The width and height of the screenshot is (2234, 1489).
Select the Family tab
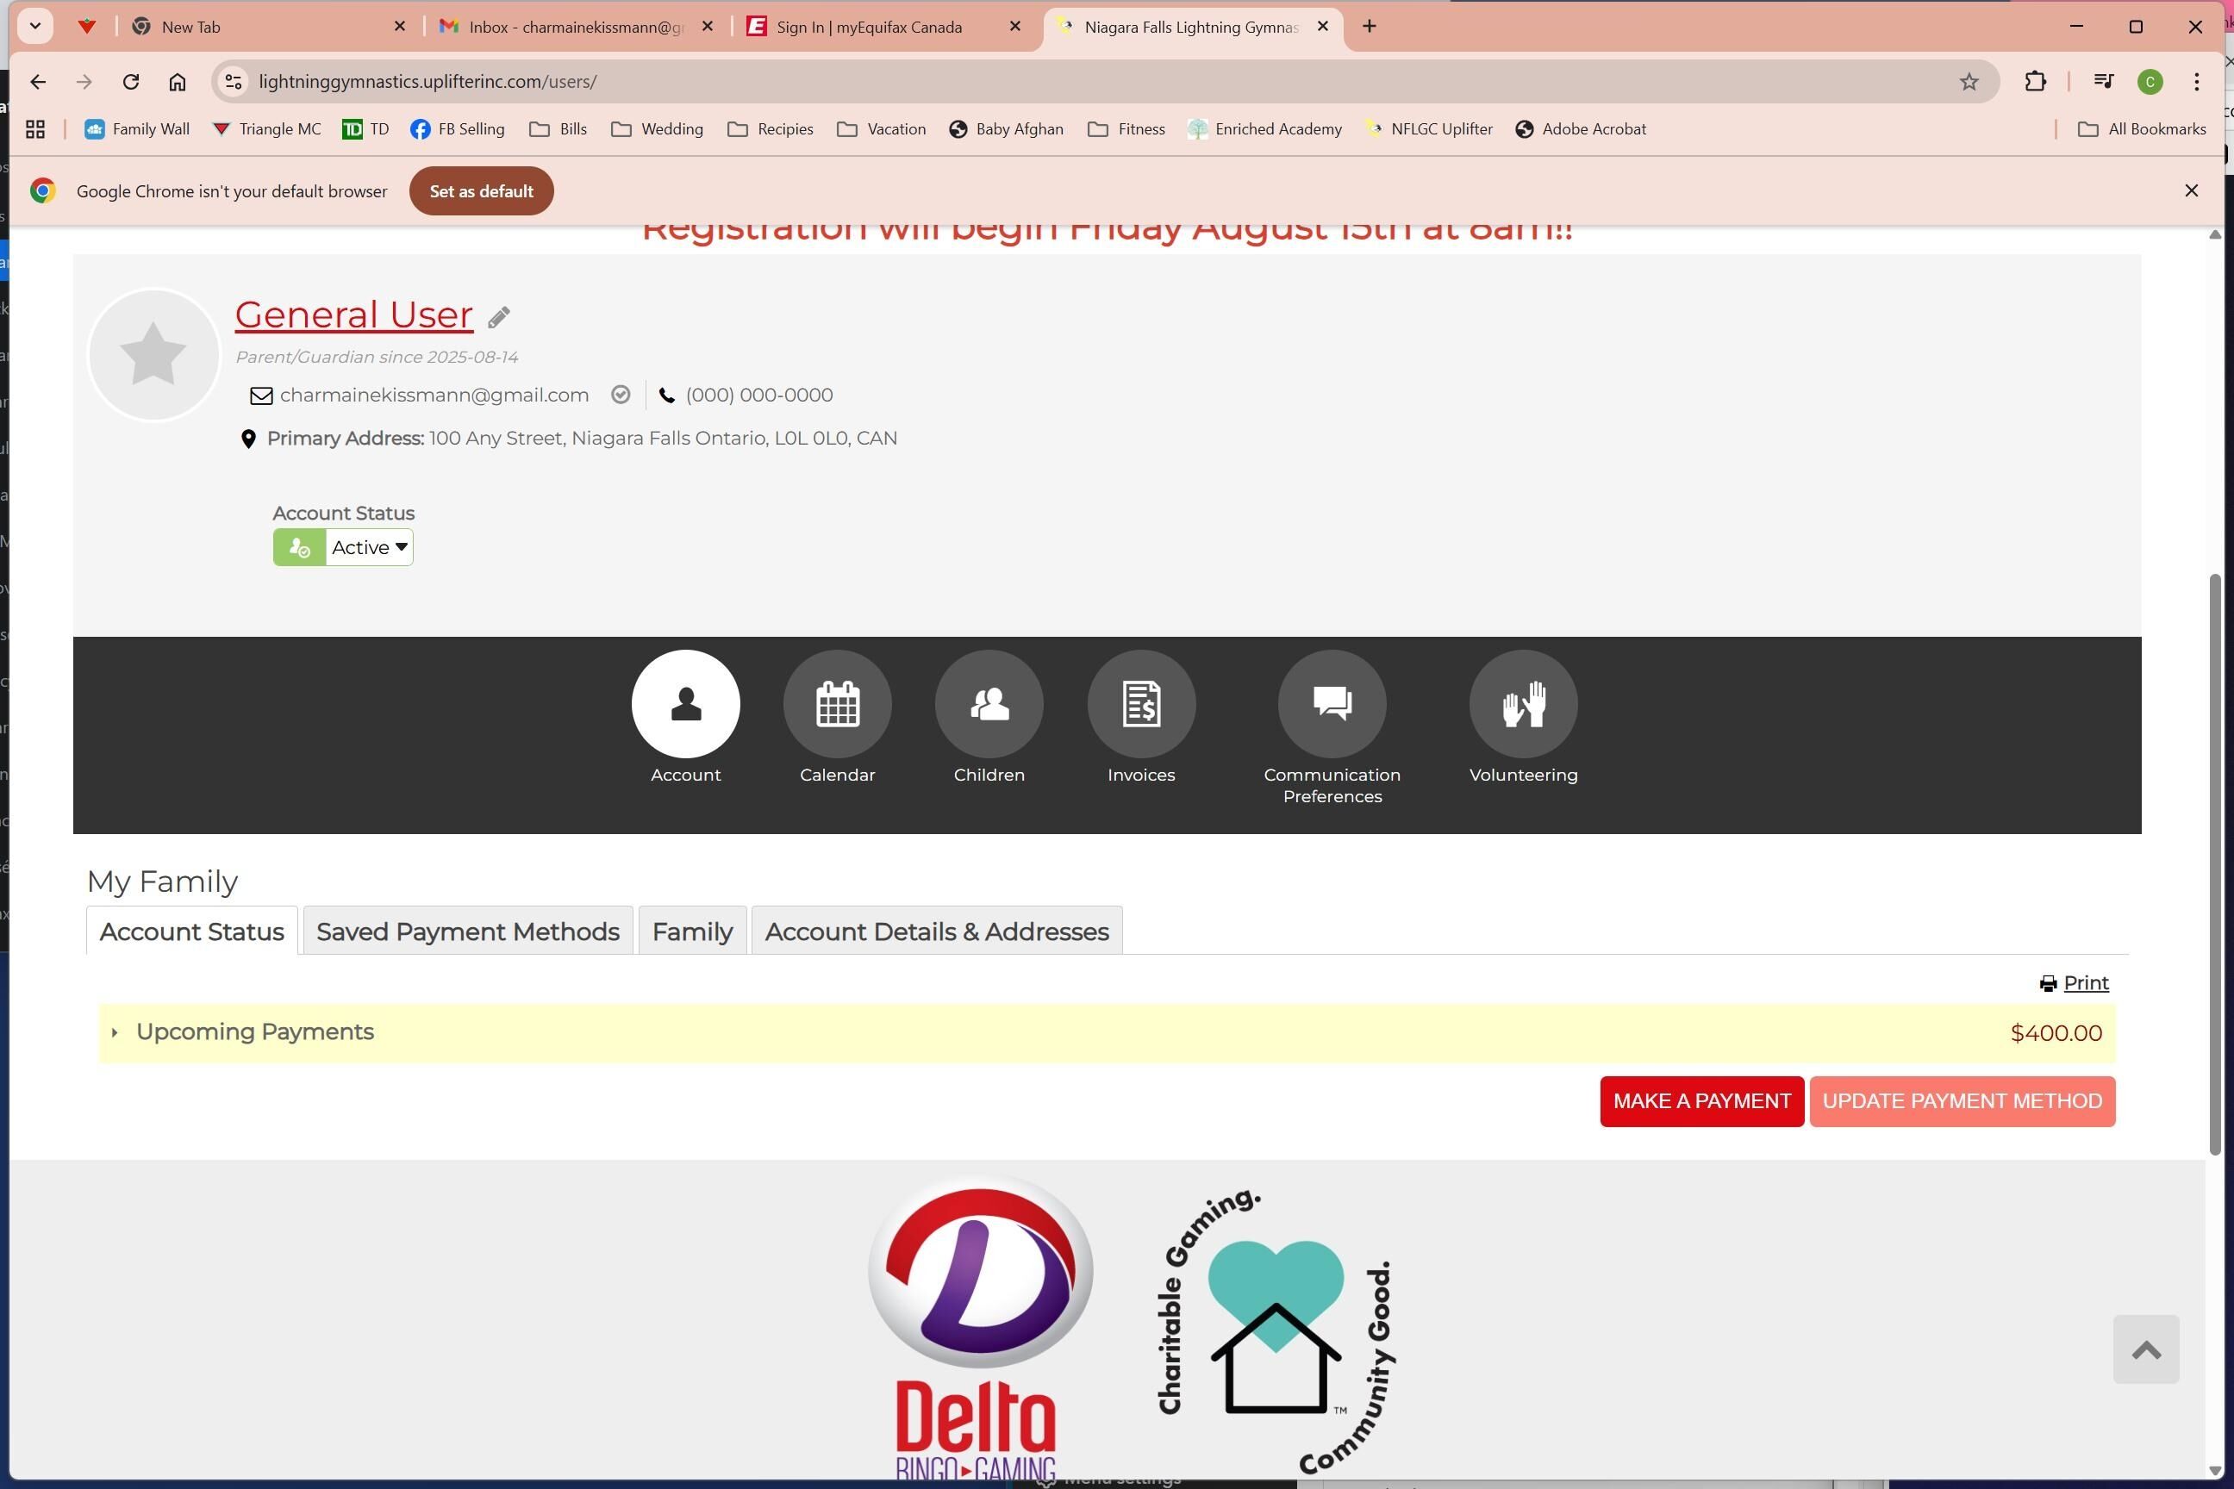691,931
